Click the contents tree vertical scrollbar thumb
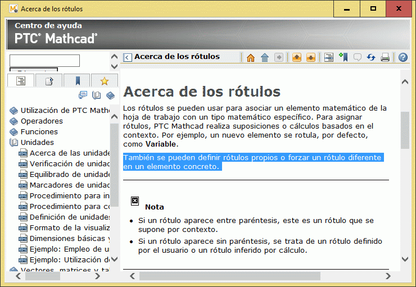This screenshot has height=287, width=416. tap(114, 165)
